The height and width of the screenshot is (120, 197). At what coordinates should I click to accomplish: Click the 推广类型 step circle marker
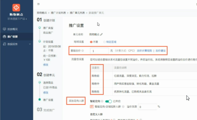click(x=39, y=28)
